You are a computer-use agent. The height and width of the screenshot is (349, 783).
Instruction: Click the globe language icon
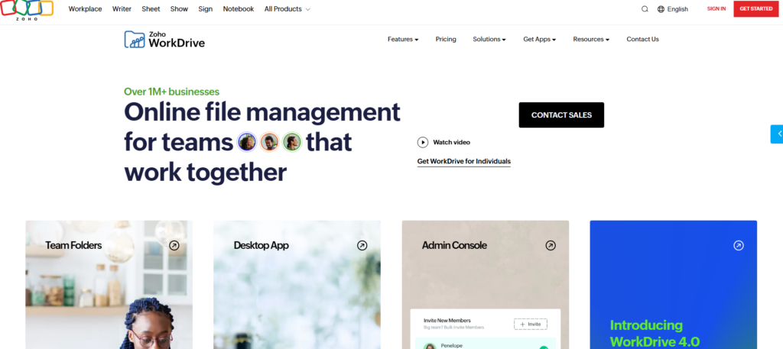pos(661,9)
